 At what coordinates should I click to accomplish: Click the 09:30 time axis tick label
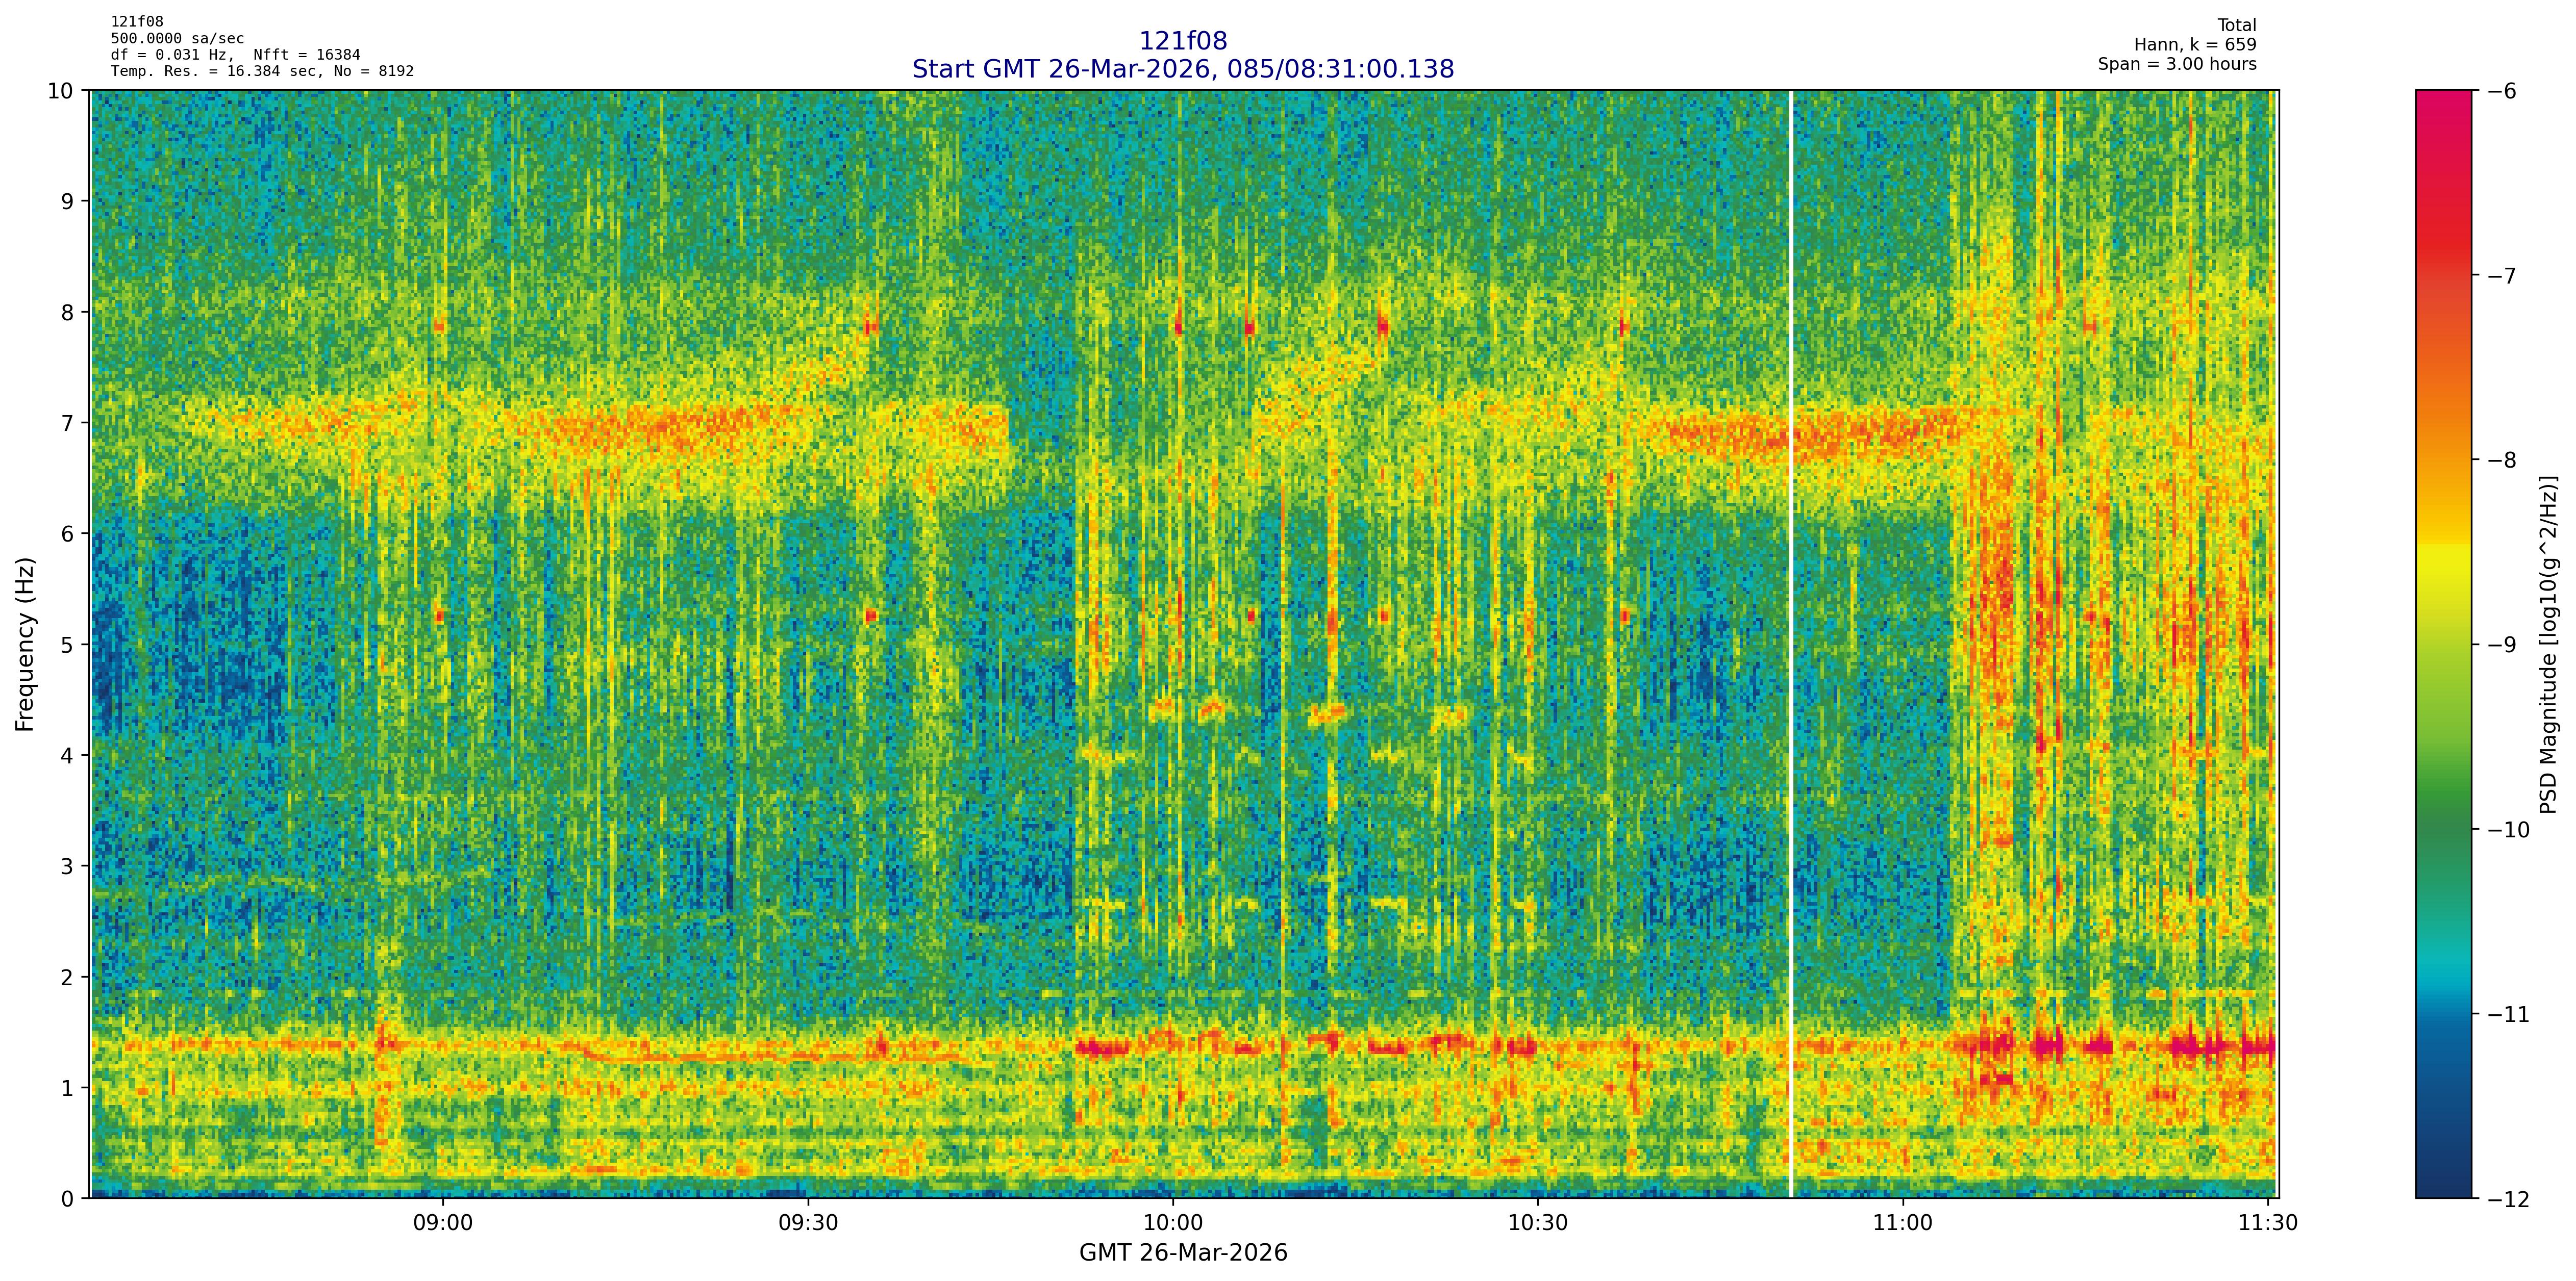click(x=807, y=1223)
